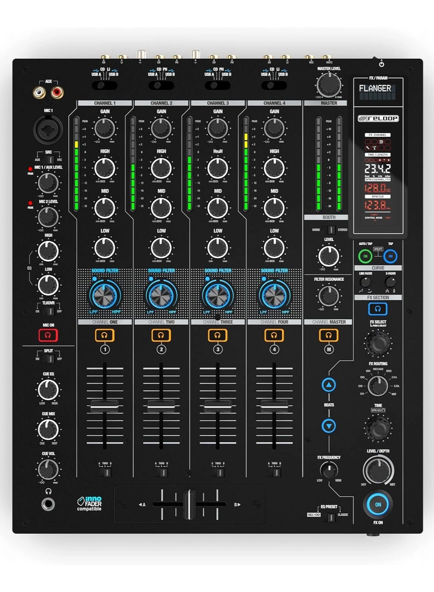Click the crossfader handle
The width and height of the screenshot is (434, 592).
[x=189, y=504]
